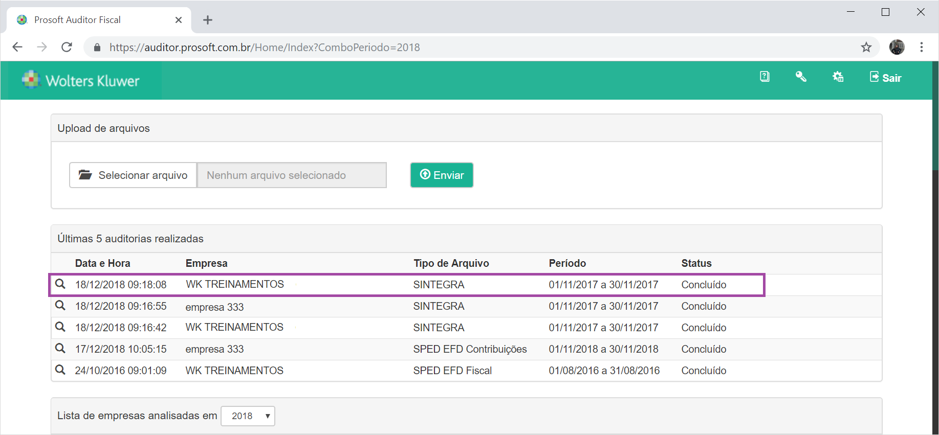Click WK TREINAMENTOS in 09:18:08 row
The height and width of the screenshot is (435, 939).
[x=235, y=284]
